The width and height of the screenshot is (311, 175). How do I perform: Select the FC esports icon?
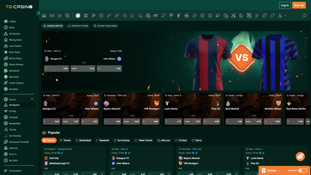point(156,16)
